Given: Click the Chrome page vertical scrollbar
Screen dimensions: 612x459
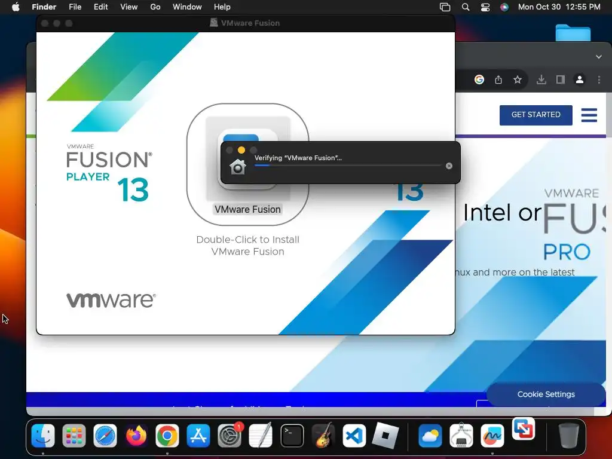Looking at the screenshot, I should (x=608, y=115).
